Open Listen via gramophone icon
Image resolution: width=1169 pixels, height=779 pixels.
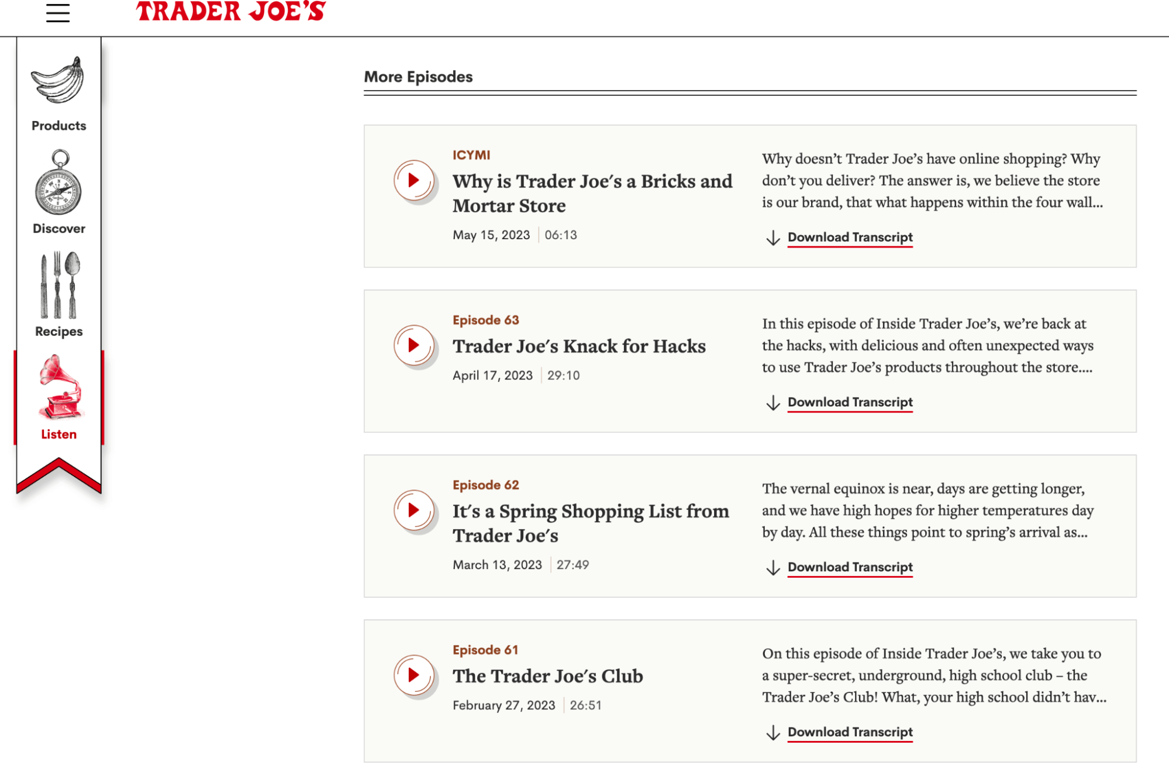(x=61, y=387)
